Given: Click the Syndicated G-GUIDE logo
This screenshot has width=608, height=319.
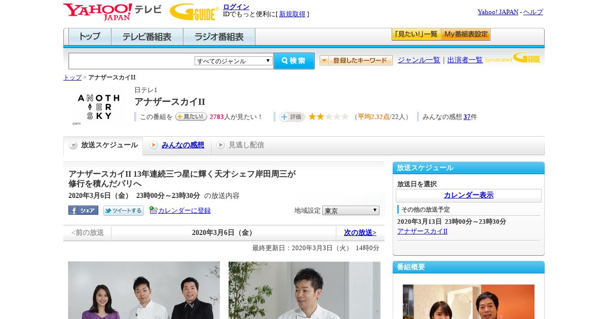Looking at the screenshot, I should 512,58.
